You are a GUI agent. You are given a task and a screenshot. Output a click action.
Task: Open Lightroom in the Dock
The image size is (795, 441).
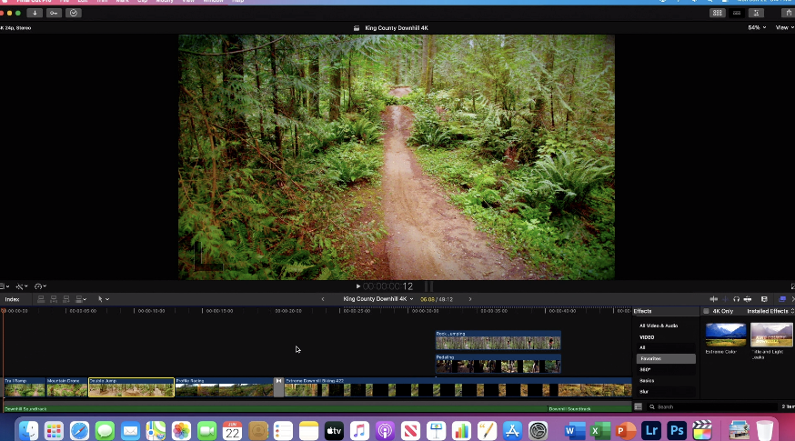point(651,431)
